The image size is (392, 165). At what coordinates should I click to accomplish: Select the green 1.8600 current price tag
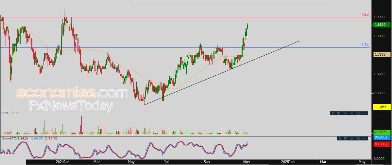382,25
